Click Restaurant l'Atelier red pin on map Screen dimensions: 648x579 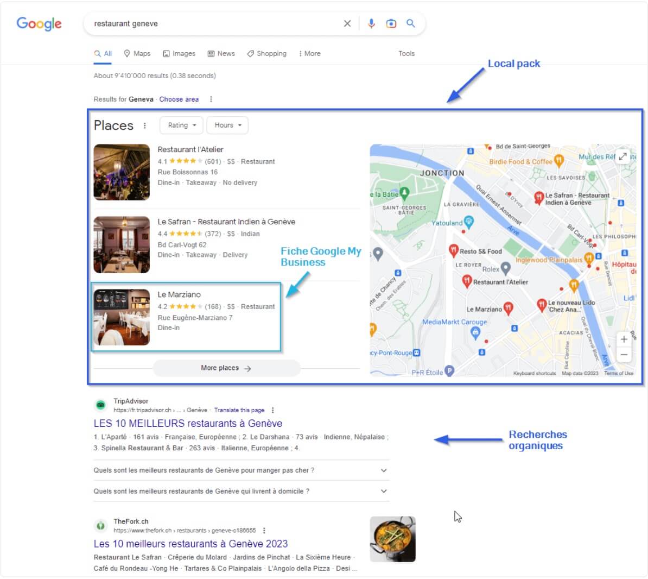pyautogui.click(x=467, y=281)
